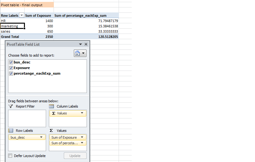Open the PivotTable Field List pane options arrow
The width and height of the screenshot is (255, 162).
coord(80,44)
